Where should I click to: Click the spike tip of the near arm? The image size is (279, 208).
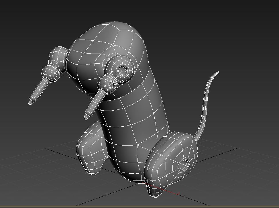point(86,117)
